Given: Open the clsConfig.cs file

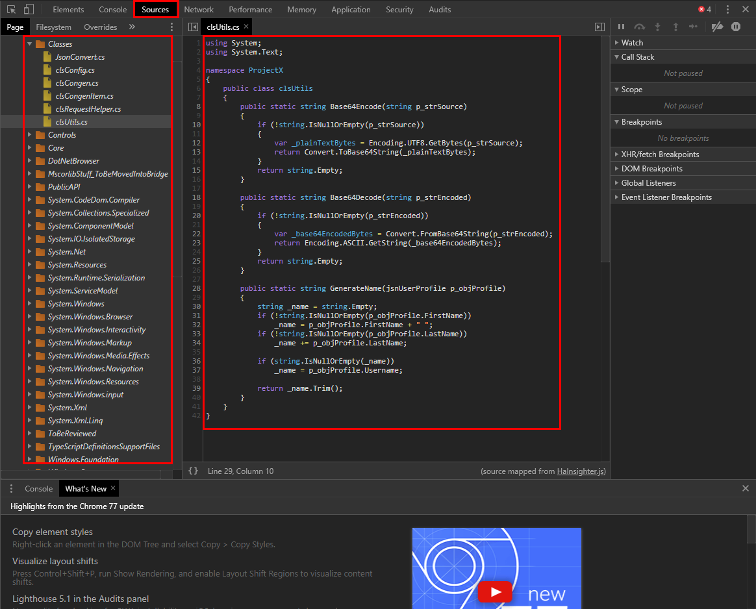Looking at the screenshot, I should [75, 70].
